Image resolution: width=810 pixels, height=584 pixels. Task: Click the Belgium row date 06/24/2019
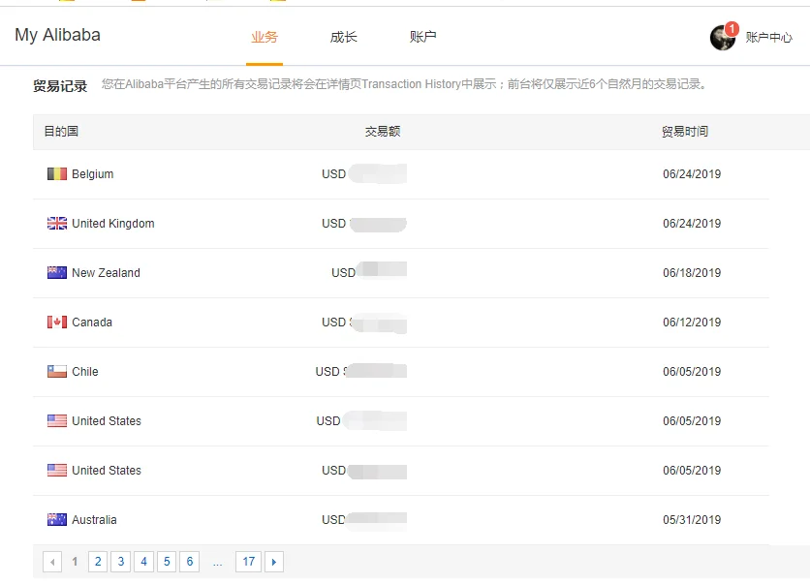692,174
